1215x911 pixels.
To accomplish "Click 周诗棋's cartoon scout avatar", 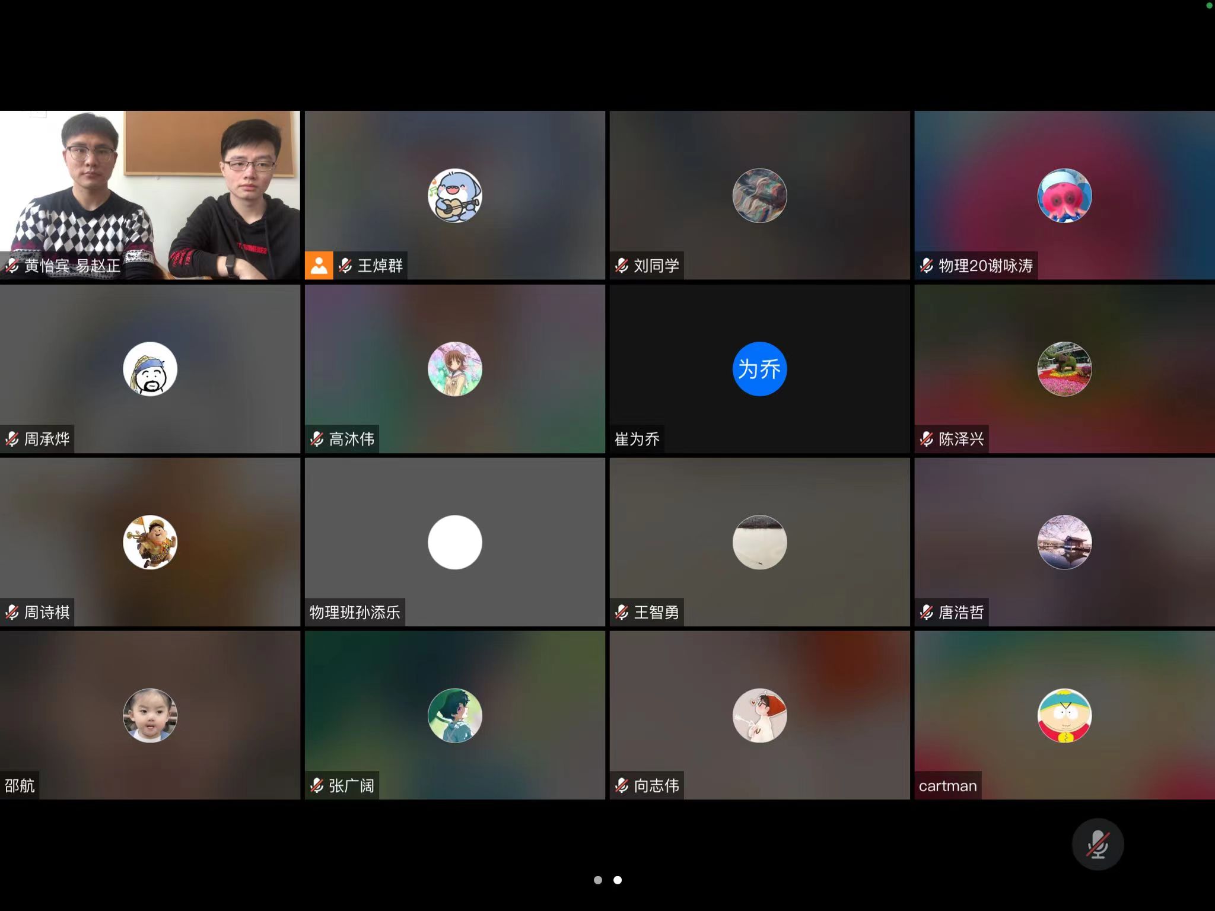I will click(150, 542).
